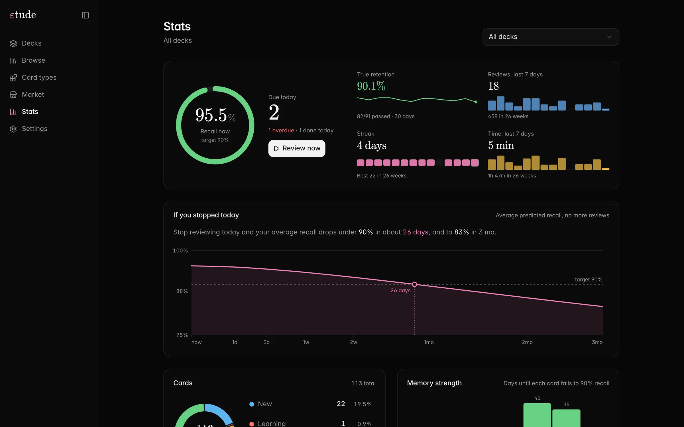Click the '113 total' cards label
684x427 pixels.
(363, 383)
